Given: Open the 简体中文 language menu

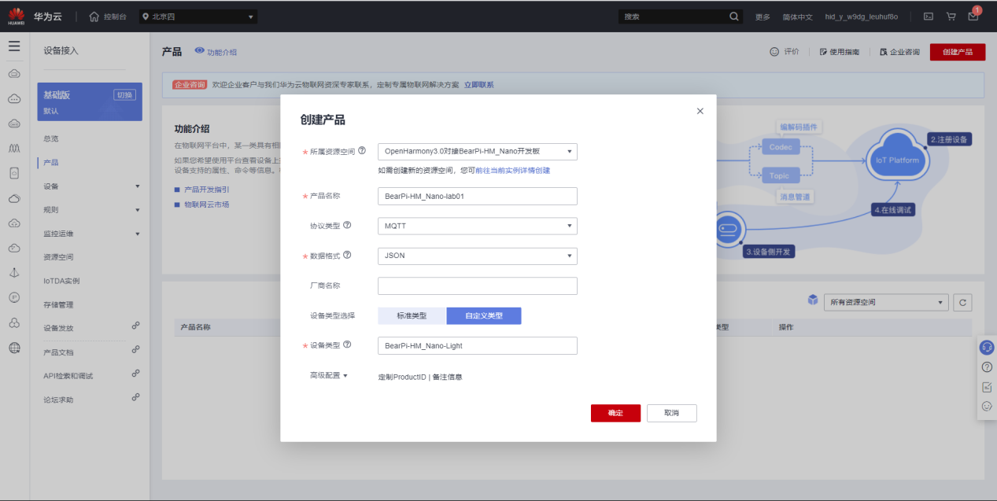Looking at the screenshot, I should pyautogui.click(x=797, y=17).
